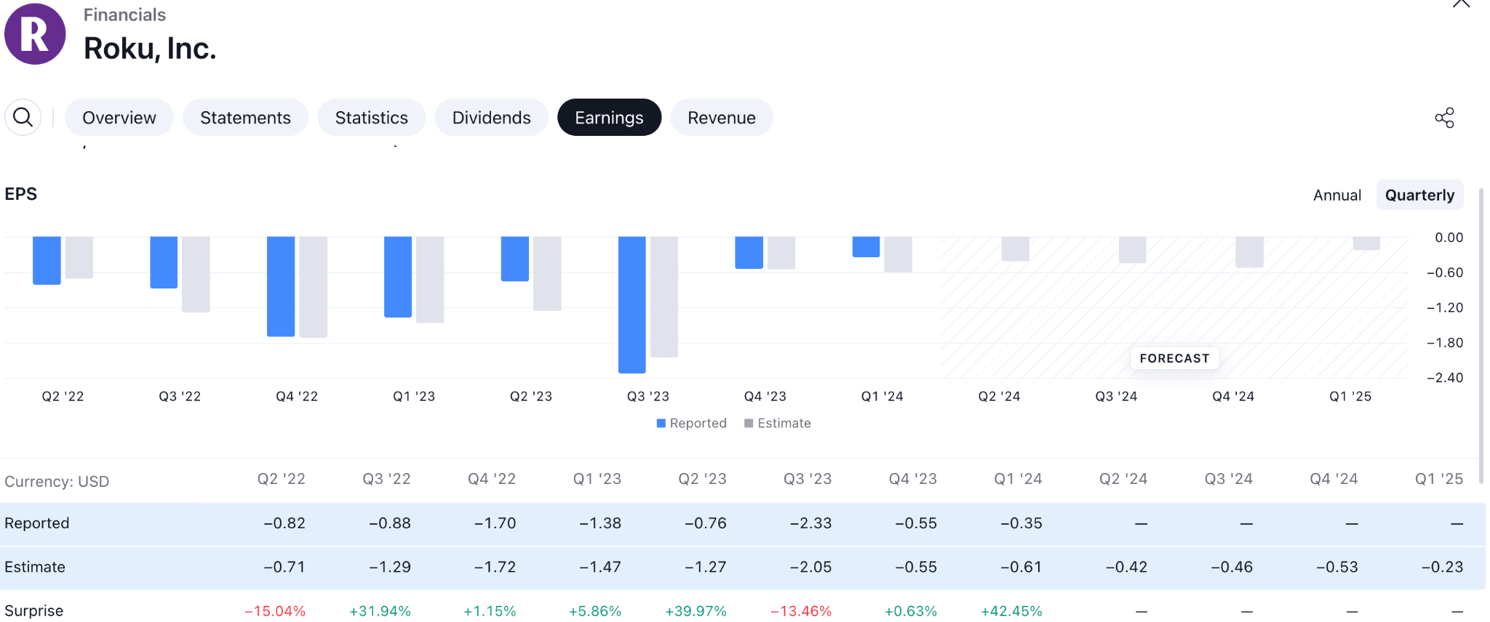Viewport: 1490px width, 622px height.
Task: Close the financials panel with X
Action: 1461,4
